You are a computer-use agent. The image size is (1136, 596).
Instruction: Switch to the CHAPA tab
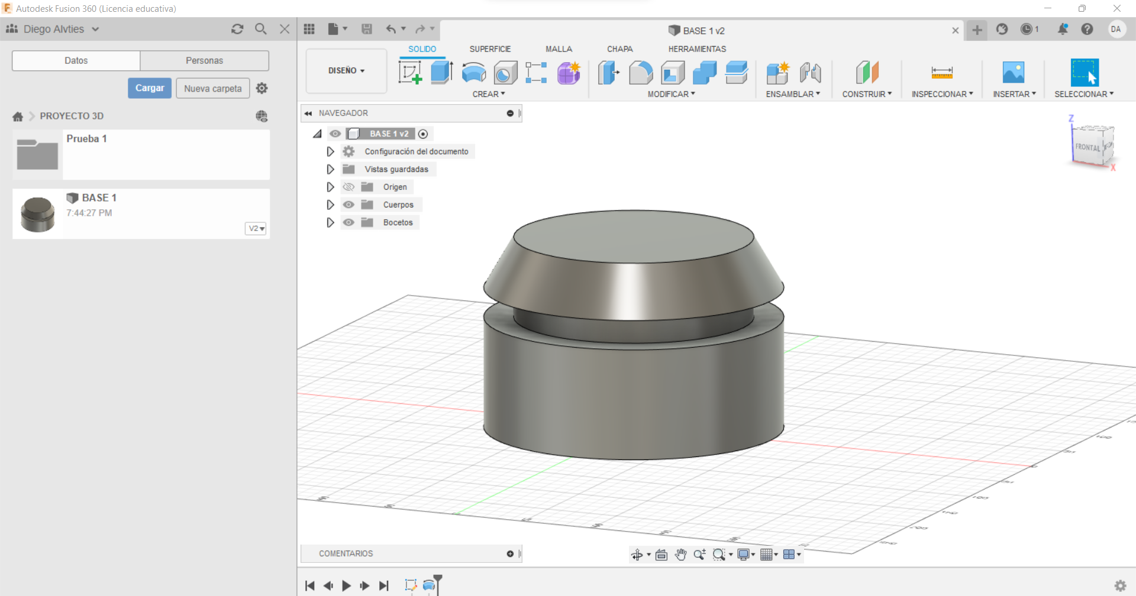pyautogui.click(x=619, y=49)
